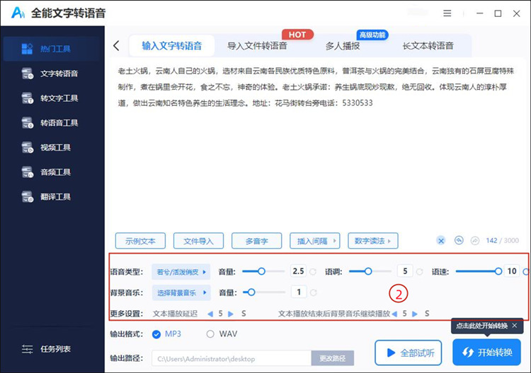Click the background music volume field 1

(299, 292)
